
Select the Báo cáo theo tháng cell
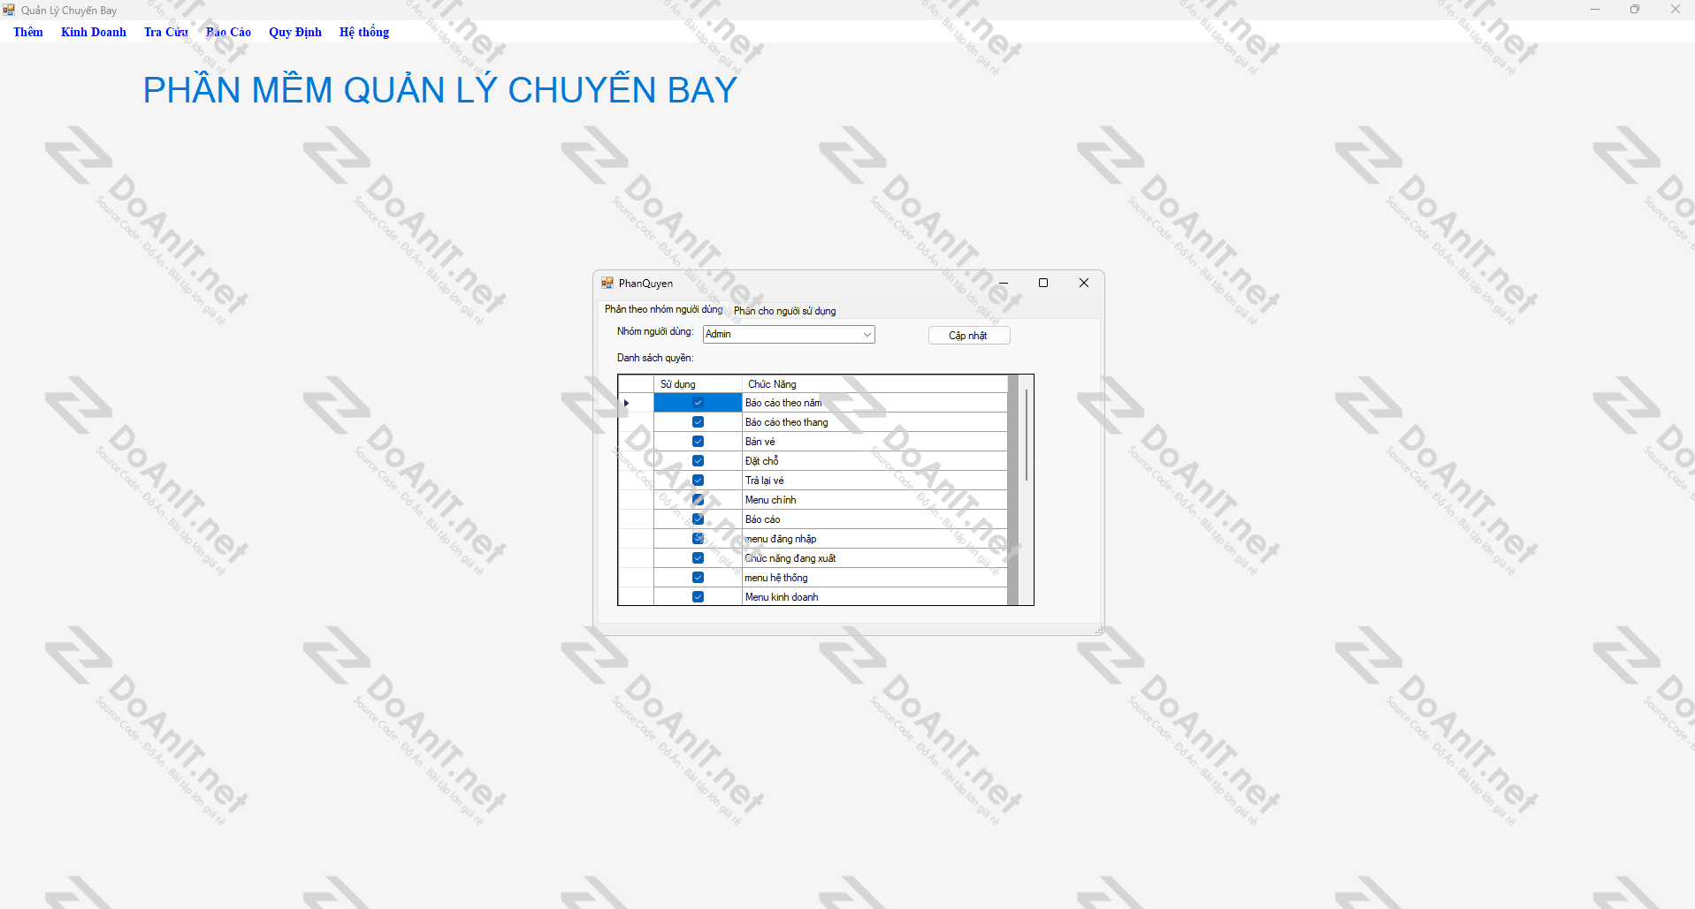(874, 422)
